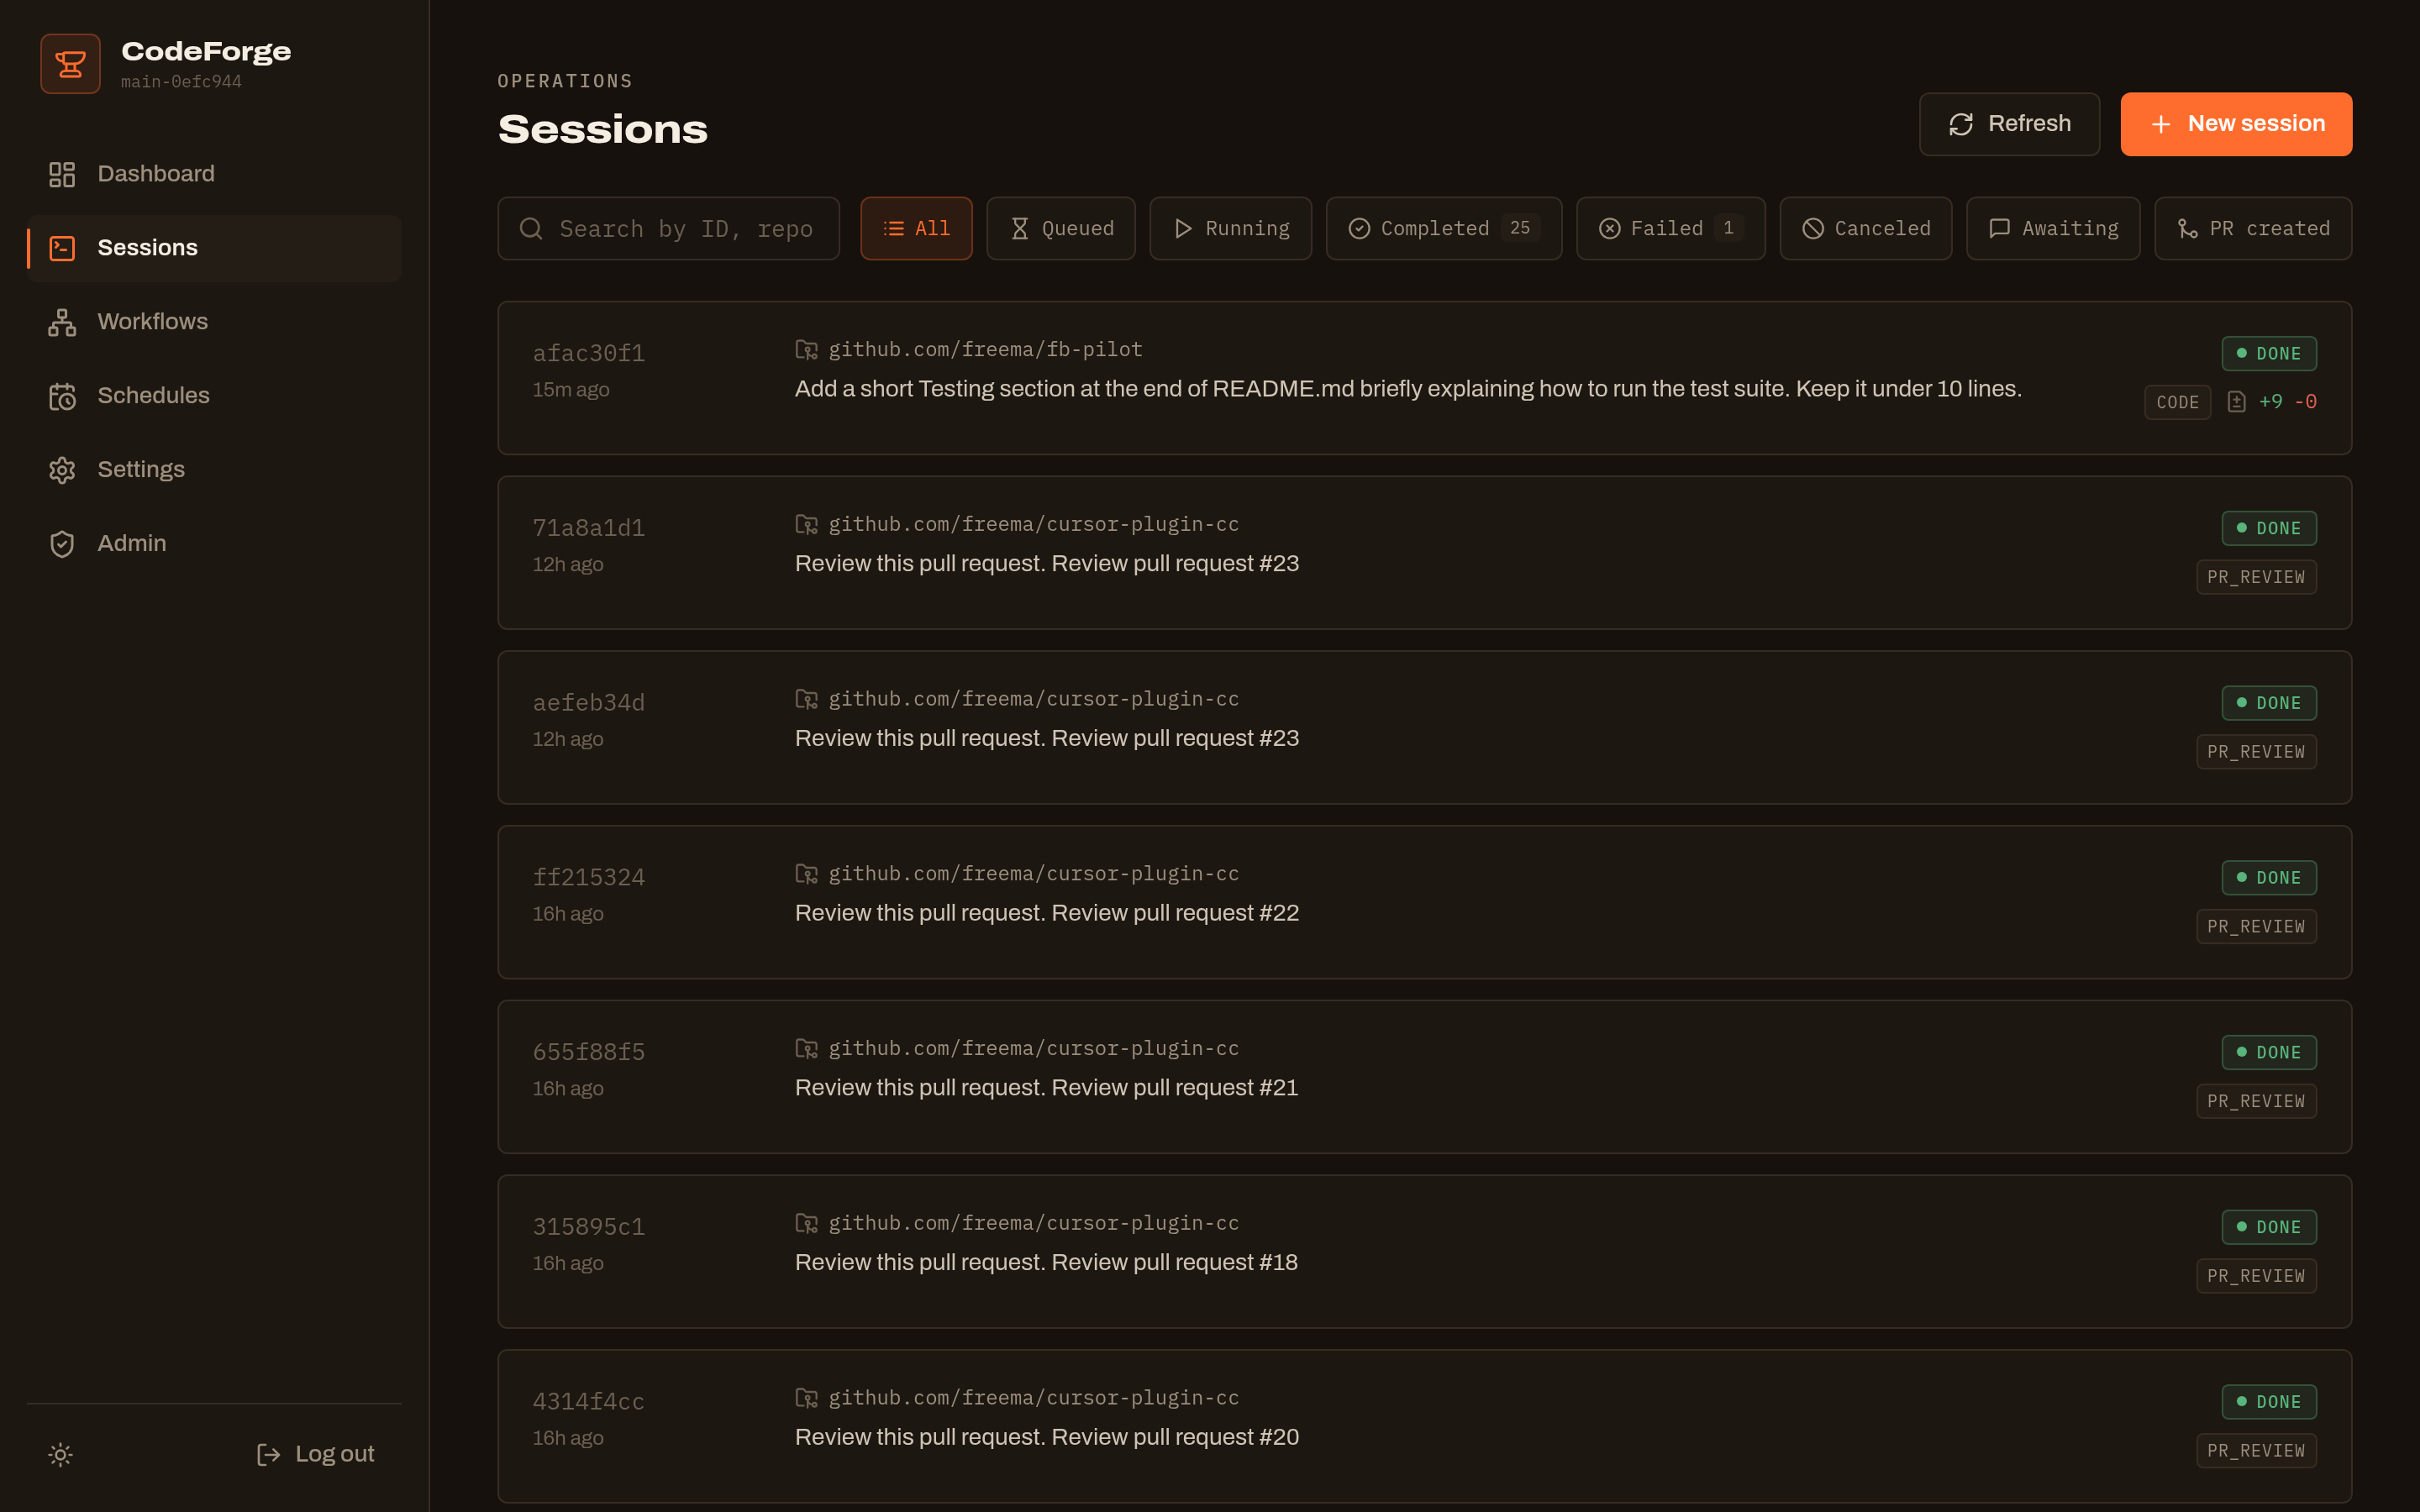This screenshot has height=1512, width=2420.
Task: Click the DONE badge on session afac30f1
Action: point(2268,354)
